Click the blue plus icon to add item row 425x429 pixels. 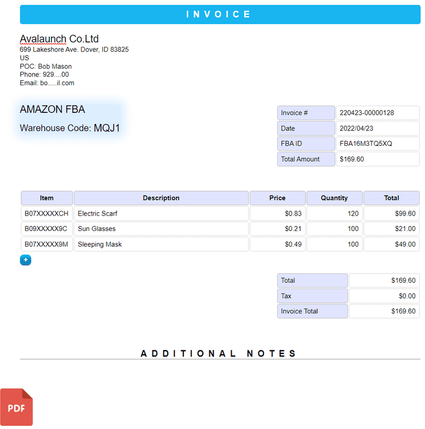point(25,260)
